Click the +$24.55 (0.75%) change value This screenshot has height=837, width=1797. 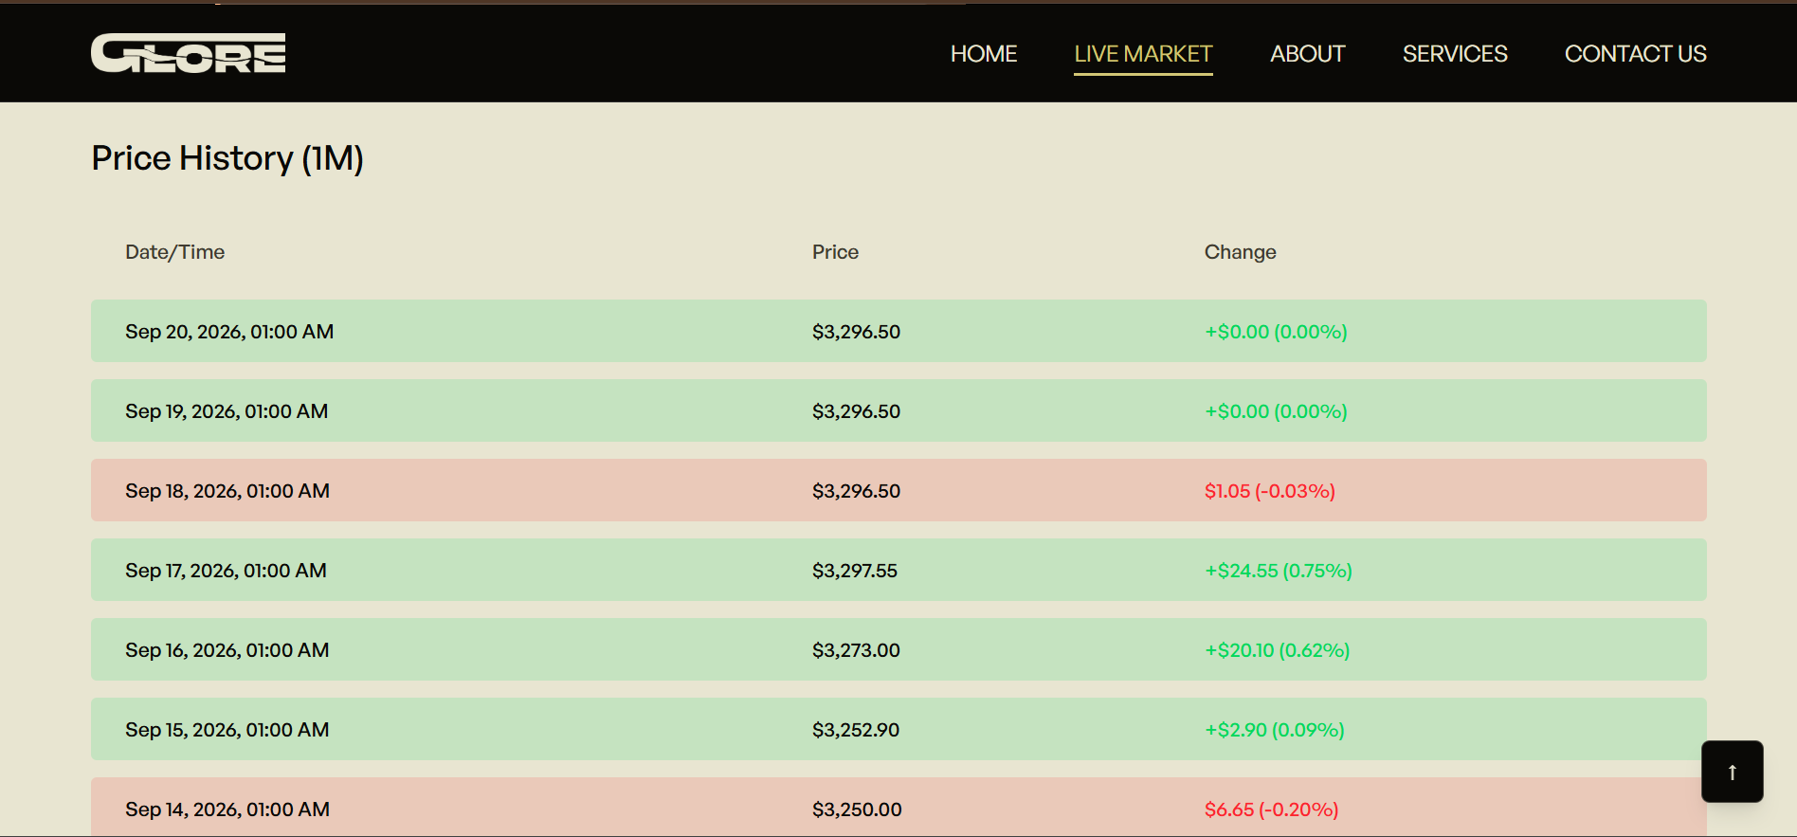pos(1279,571)
